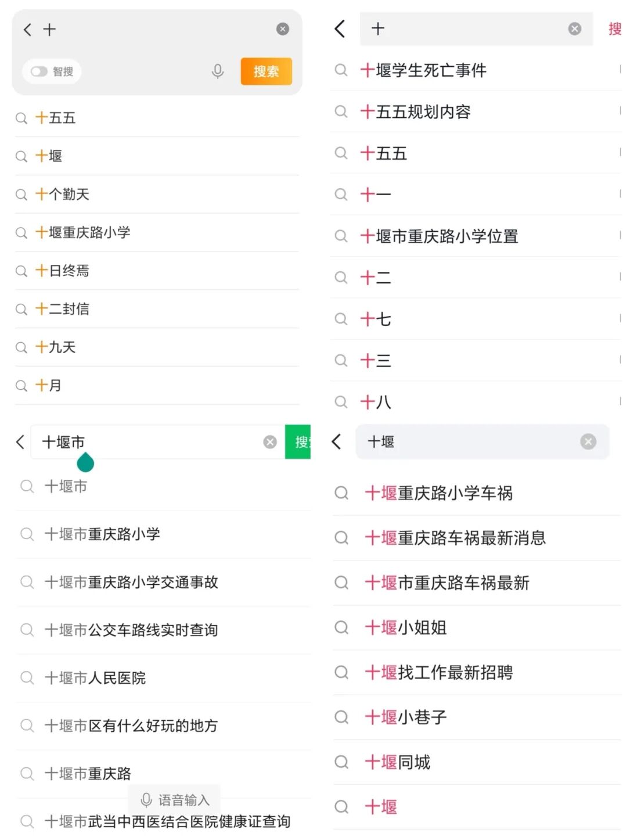The image size is (627, 837).
Task: Toggle the 智搜 smart search switch
Action: click(x=39, y=71)
